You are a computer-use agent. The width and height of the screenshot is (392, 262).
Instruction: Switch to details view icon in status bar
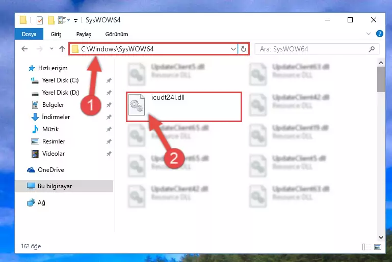tap(366, 247)
